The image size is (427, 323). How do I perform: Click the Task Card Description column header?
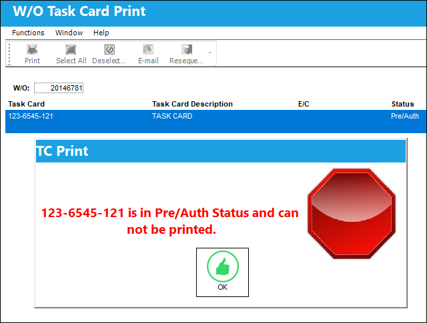[x=192, y=104]
